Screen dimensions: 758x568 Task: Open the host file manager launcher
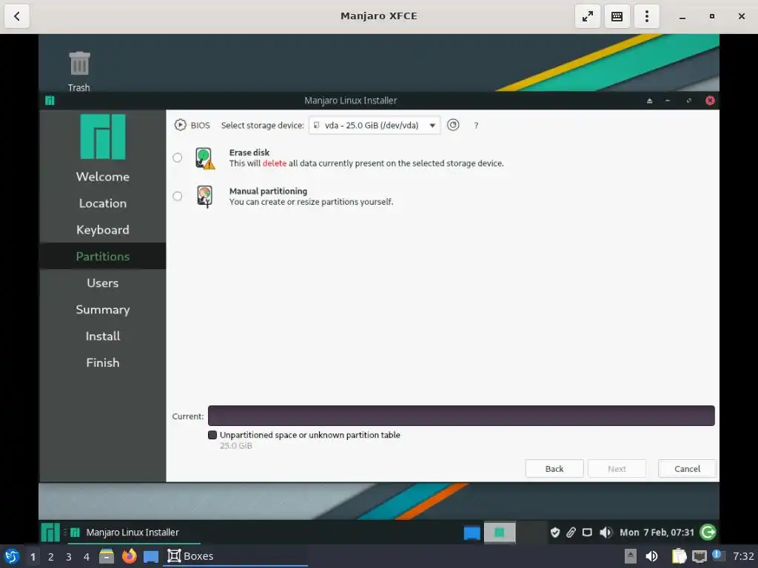(x=107, y=556)
